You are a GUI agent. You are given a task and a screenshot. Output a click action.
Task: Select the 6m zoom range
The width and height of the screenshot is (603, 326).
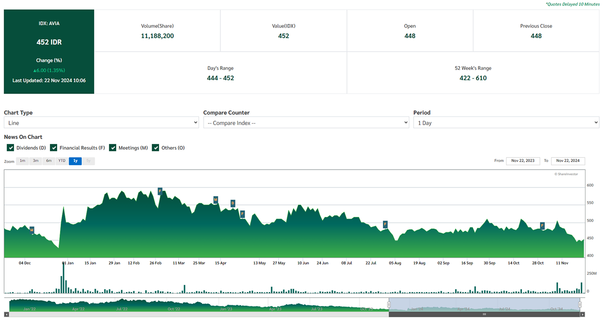[x=48, y=161]
